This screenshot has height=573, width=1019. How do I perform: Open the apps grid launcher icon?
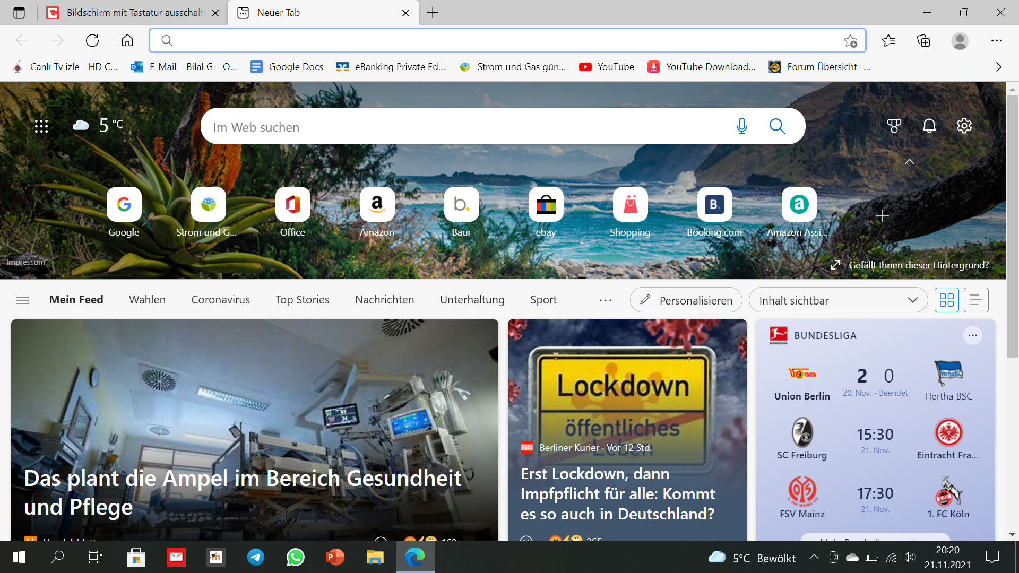41,126
